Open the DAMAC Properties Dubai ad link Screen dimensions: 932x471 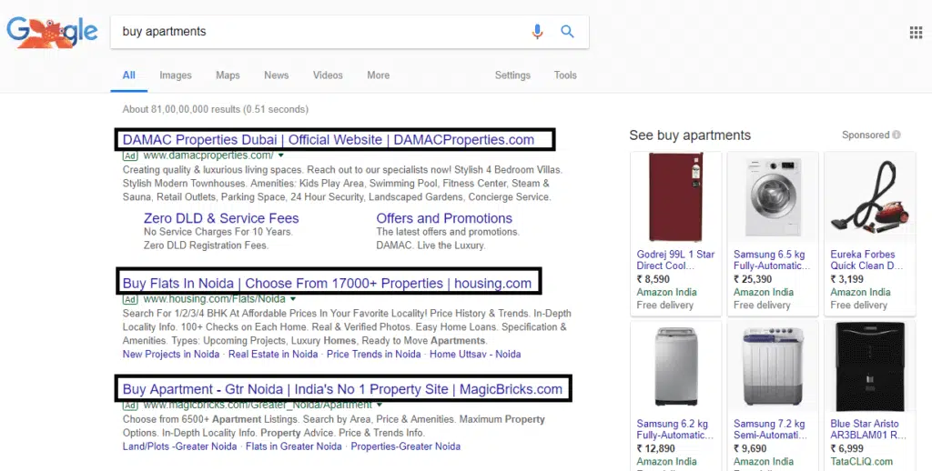tap(328, 140)
